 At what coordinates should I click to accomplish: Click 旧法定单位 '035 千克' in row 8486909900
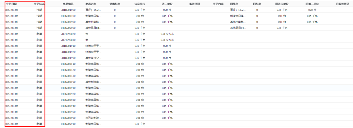point(282,28)
